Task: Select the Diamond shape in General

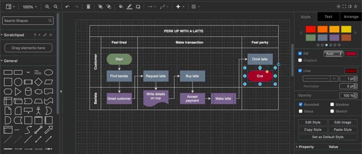Action: click(x=38, y=82)
